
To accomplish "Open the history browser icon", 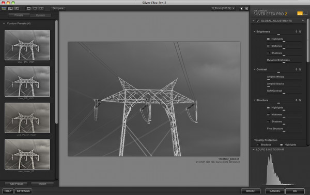I will point(17,8).
